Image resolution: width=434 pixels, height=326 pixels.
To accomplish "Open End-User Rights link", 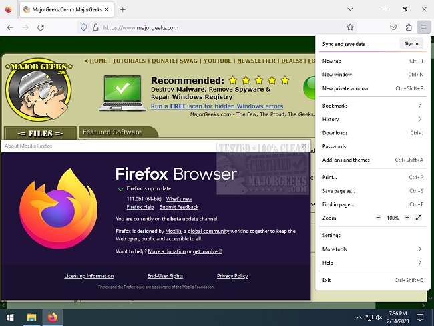I will coord(165,276).
